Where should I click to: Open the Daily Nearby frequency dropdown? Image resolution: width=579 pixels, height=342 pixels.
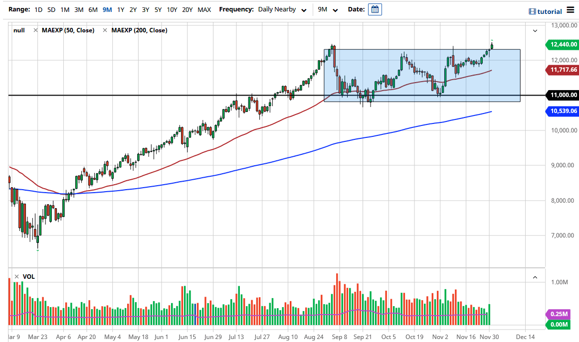(282, 9)
